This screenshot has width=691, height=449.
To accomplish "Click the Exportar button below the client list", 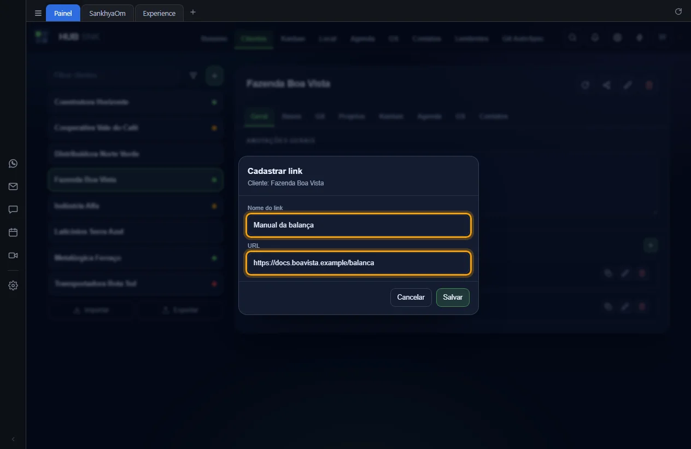I will click(180, 310).
